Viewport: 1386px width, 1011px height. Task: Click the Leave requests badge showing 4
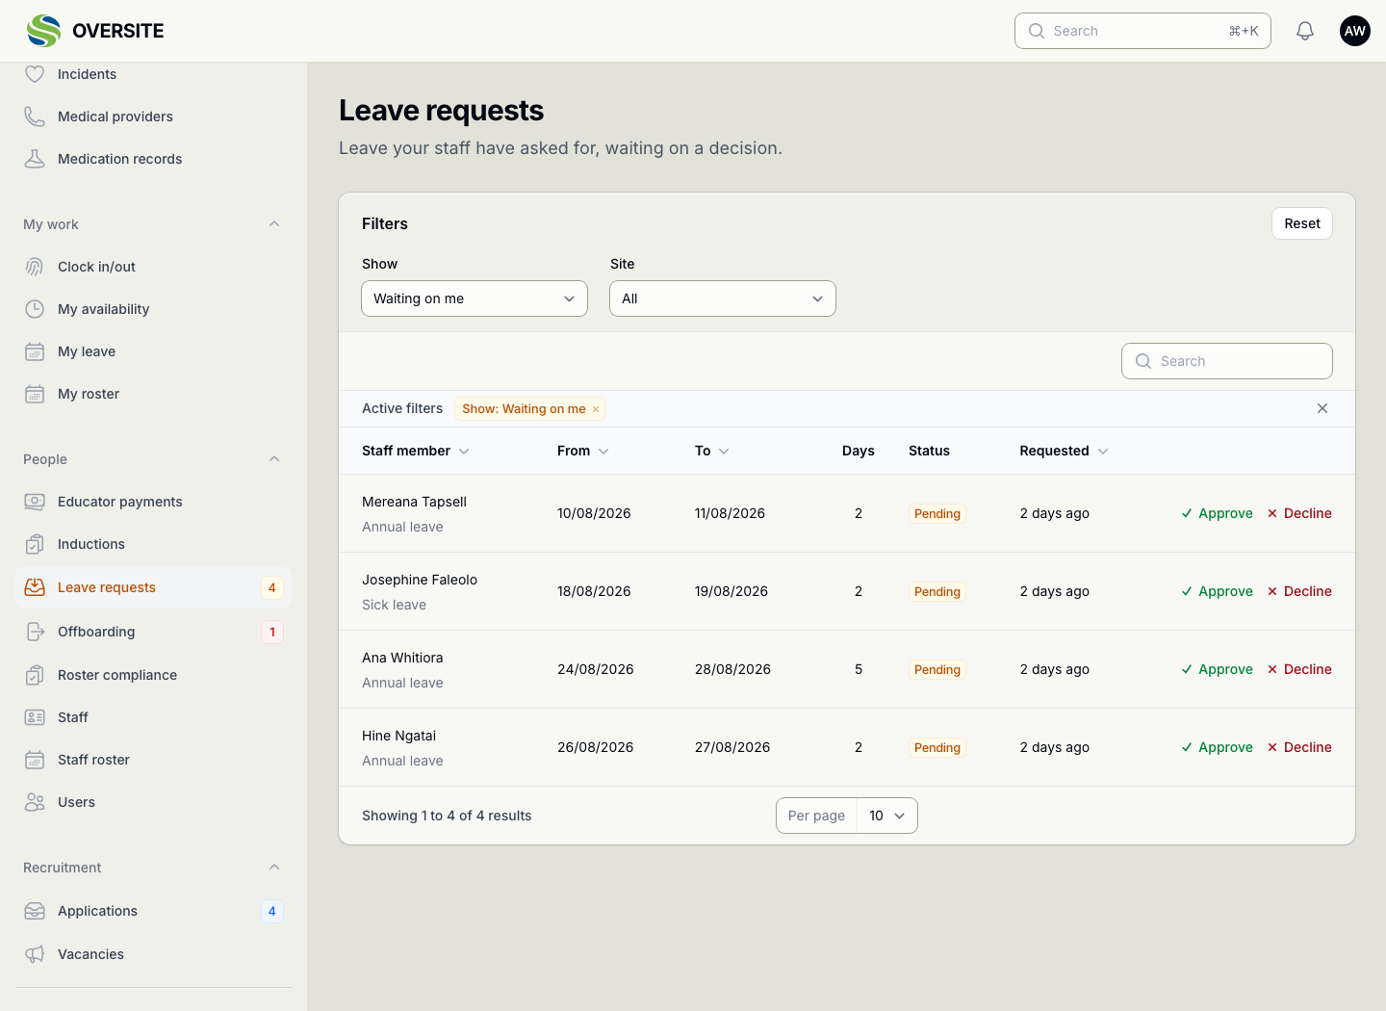272,587
